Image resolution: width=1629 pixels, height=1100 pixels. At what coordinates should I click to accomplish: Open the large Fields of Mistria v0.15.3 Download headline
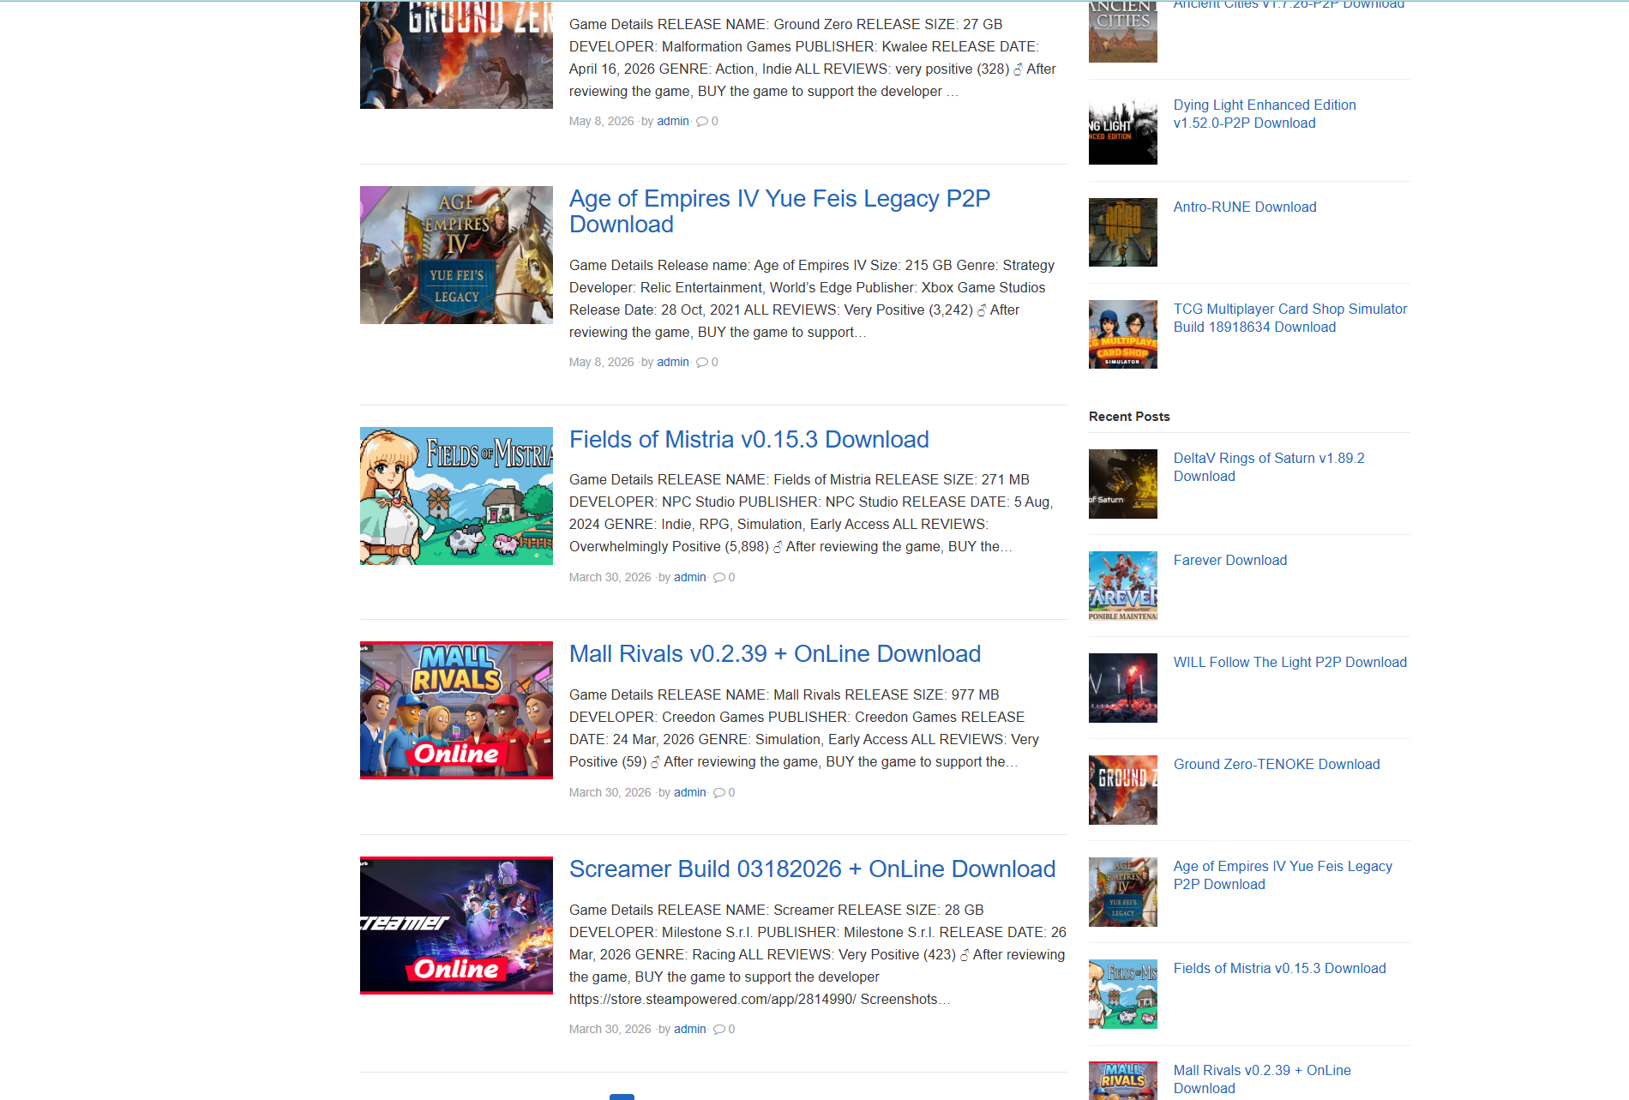[x=749, y=440]
